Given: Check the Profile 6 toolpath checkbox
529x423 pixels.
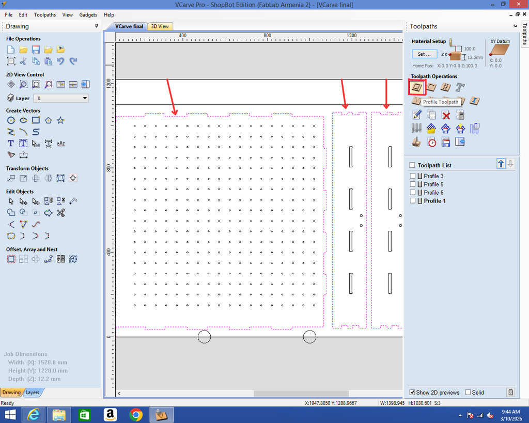Looking at the screenshot, I should tap(412, 192).
